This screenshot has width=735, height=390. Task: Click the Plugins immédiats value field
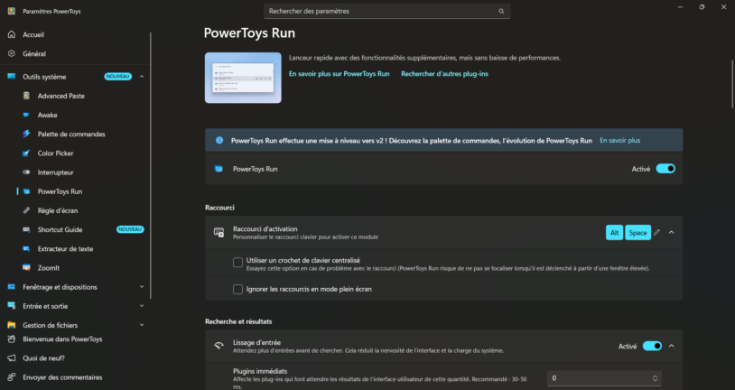tap(604, 378)
